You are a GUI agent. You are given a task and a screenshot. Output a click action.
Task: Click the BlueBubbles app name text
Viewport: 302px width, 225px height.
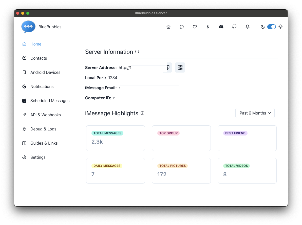50,27
